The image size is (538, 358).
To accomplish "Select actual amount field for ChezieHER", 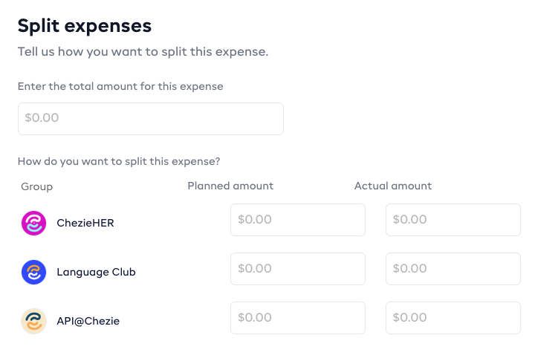I will coord(453,220).
